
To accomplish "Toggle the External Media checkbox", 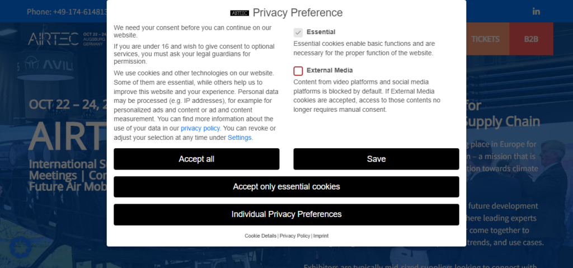I will 298,71.
